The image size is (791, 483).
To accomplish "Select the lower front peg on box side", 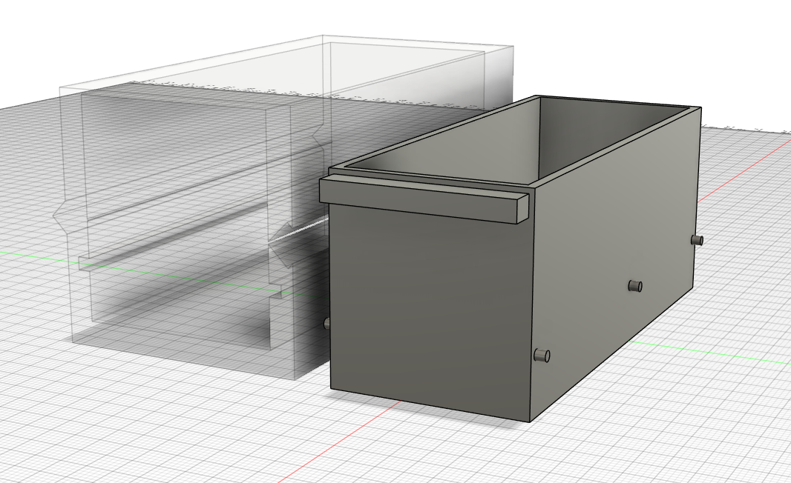I will point(542,356).
